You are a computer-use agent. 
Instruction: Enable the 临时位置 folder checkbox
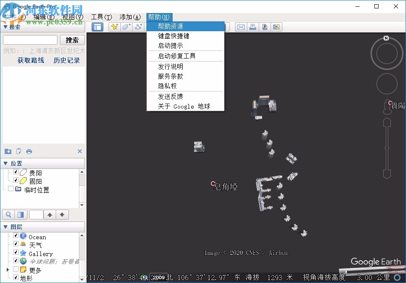11,189
